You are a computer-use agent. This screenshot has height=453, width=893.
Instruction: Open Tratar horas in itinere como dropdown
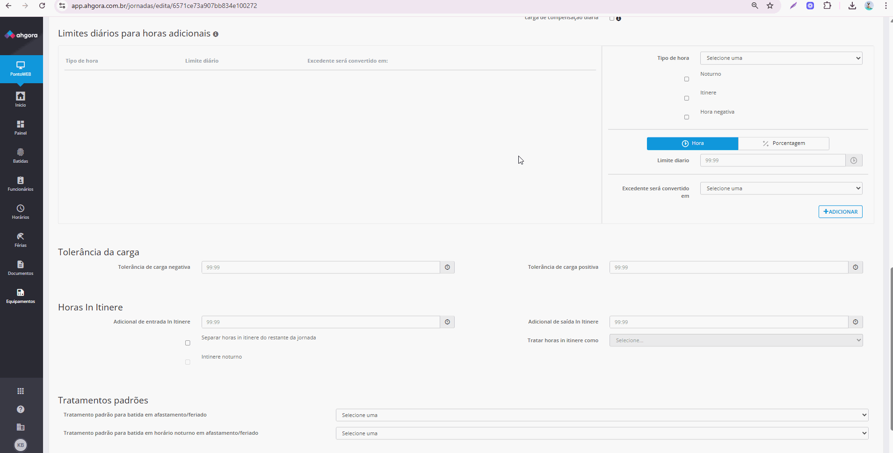tap(736, 340)
